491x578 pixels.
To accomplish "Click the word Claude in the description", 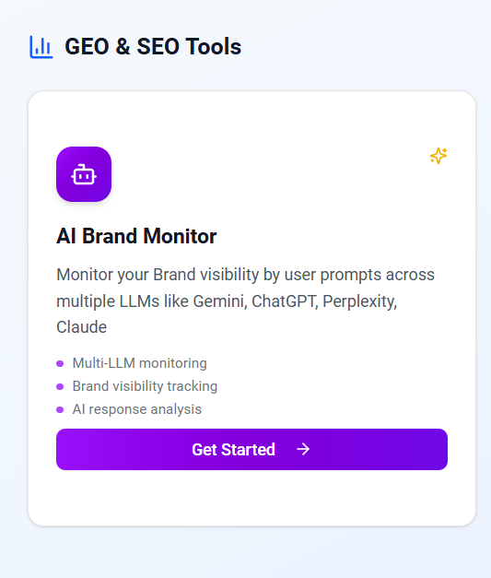I will click(x=81, y=327).
